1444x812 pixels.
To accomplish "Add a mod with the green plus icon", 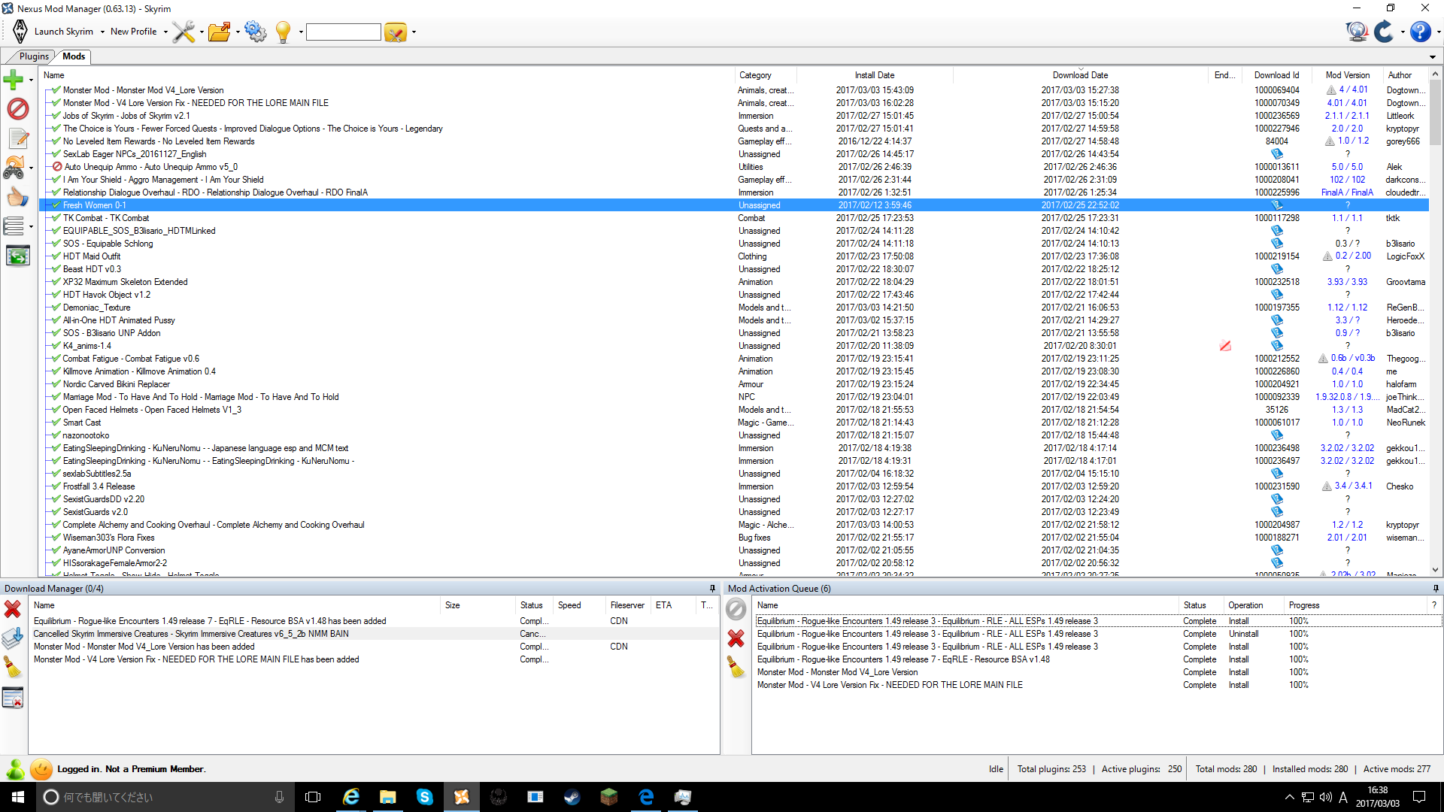I will [14, 79].
